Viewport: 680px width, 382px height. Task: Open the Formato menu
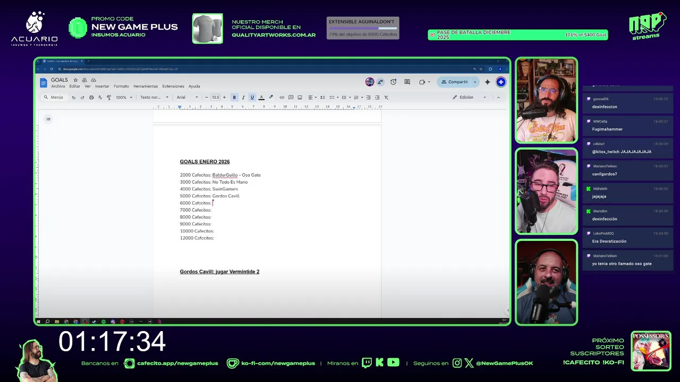click(121, 86)
